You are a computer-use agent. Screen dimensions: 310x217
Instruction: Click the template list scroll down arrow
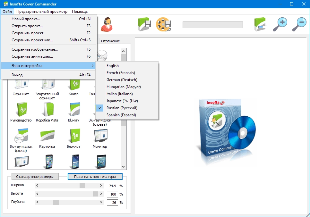pos(123,166)
